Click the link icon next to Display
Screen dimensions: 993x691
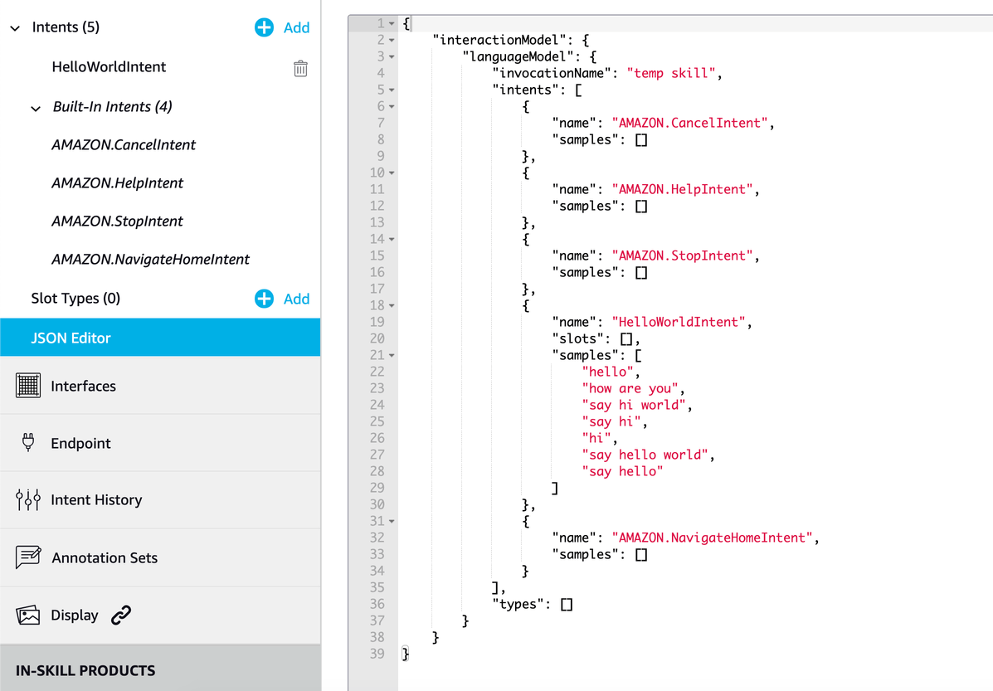click(x=122, y=615)
